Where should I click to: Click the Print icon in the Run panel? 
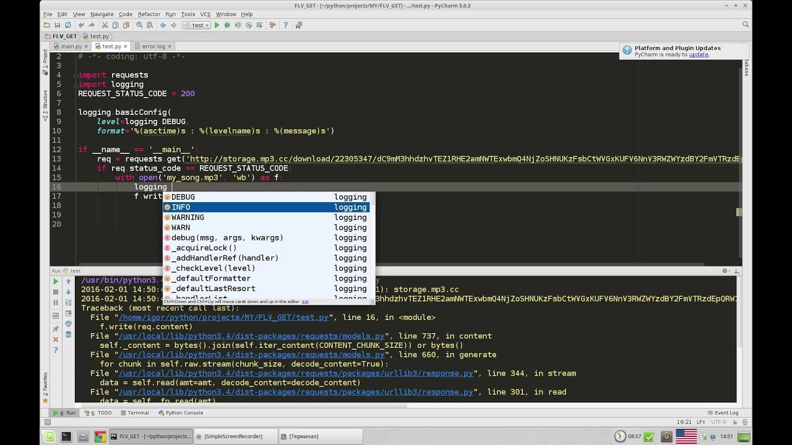69,324
